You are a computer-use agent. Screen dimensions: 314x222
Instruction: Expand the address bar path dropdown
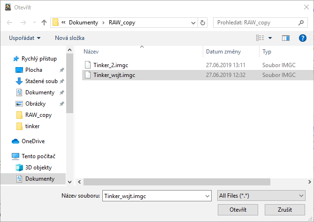pyautogui.click(x=193, y=23)
